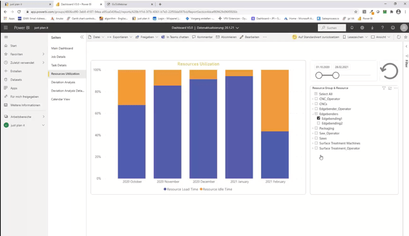409x236 pixels.
Task: Open the help question mark icon
Action: coord(383,28)
